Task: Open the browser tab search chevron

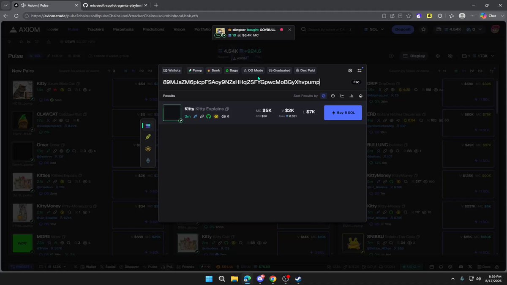Action: (5, 5)
